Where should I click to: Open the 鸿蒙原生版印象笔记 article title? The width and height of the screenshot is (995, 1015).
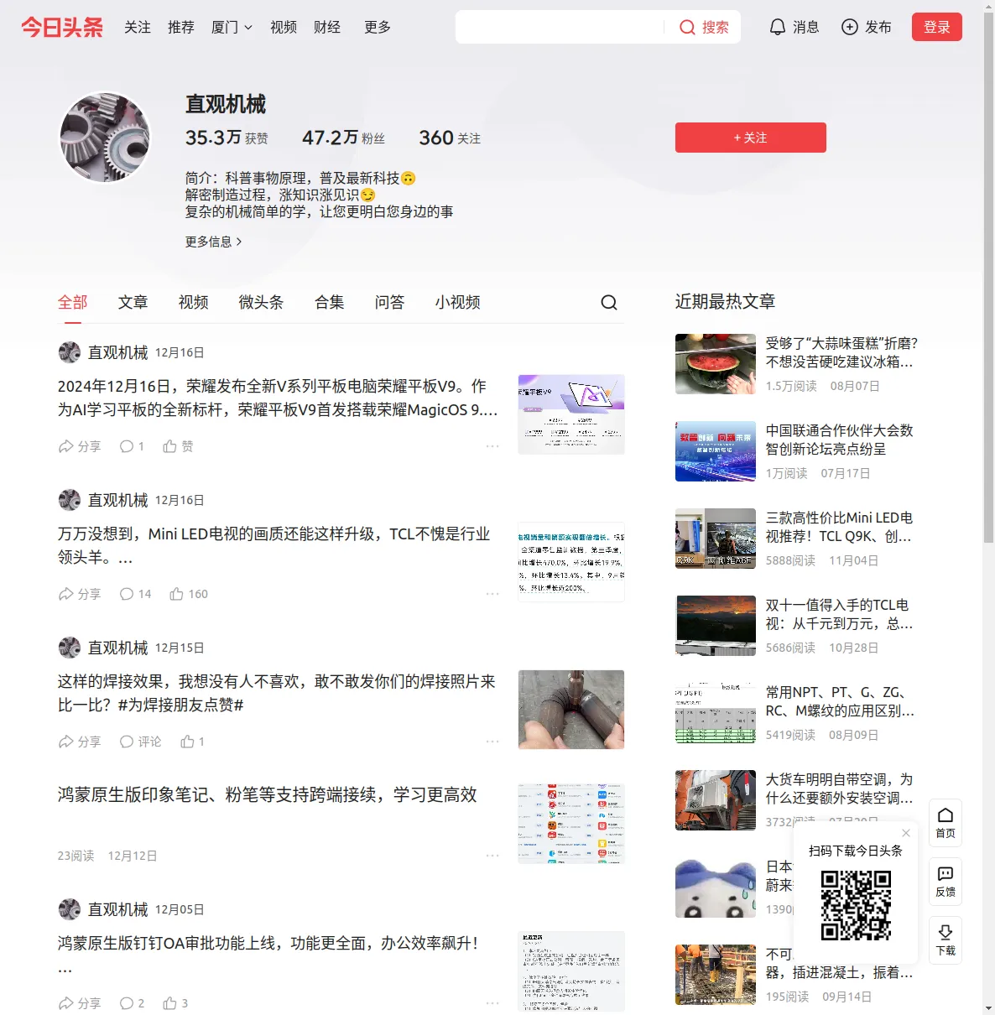coord(267,794)
